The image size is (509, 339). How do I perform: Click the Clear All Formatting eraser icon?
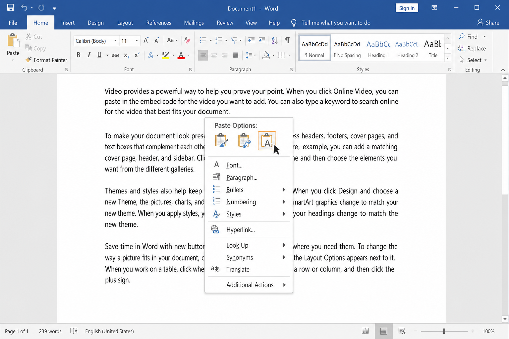click(x=187, y=40)
